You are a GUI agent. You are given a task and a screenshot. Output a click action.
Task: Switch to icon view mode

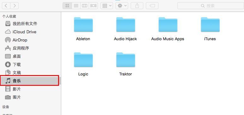67,6
